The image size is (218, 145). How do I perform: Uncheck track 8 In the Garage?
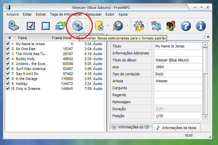click(8, 79)
